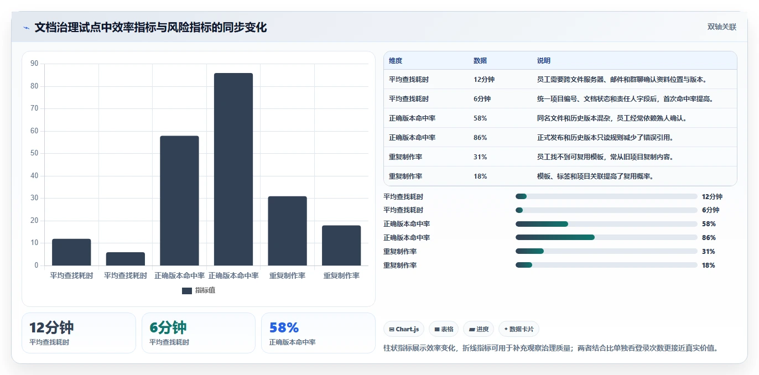Image resolution: width=759 pixels, height=375 pixels.
Task: Click the 数据 table column header
Action: pos(480,61)
